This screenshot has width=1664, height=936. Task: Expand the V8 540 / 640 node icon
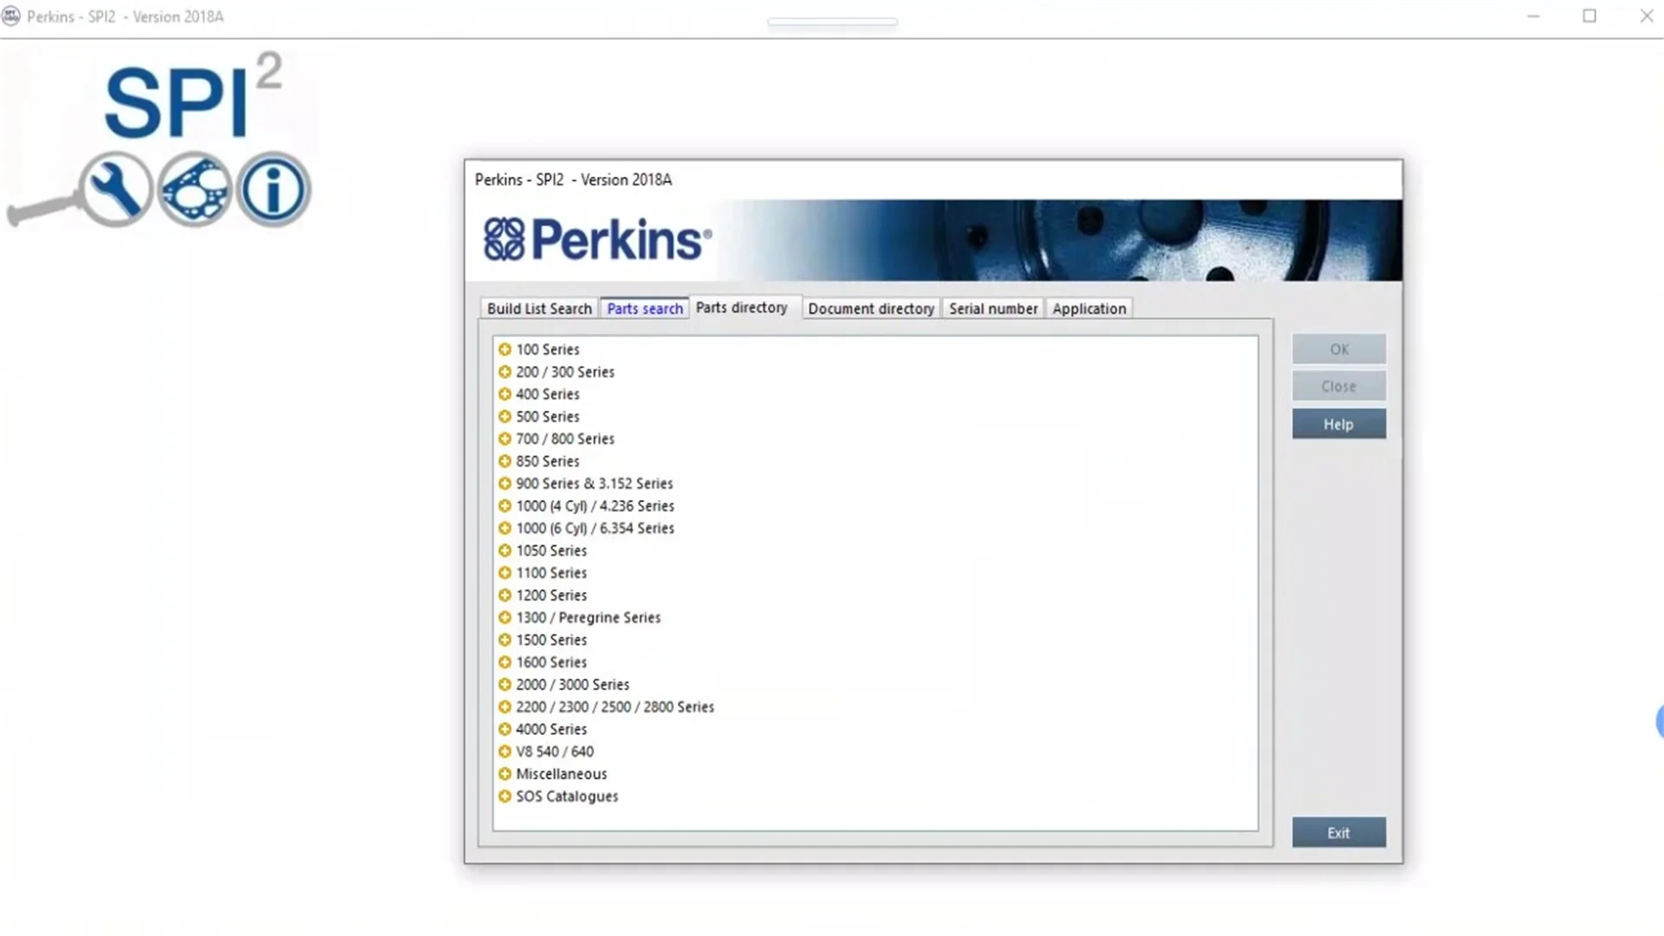pos(504,751)
